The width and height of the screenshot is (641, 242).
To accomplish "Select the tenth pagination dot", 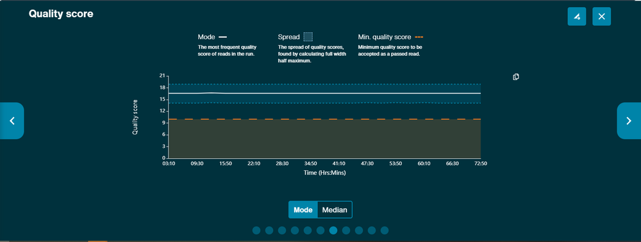I will (x=372, y=230).
